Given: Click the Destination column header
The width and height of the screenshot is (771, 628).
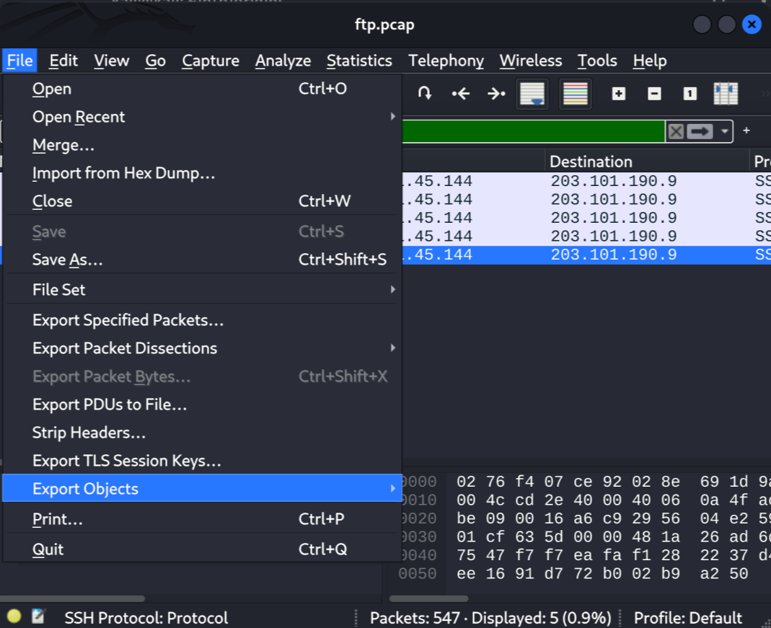Looking at the screenshot, I should [x=647, y=162].
